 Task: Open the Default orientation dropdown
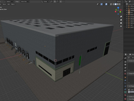point(9,2)
